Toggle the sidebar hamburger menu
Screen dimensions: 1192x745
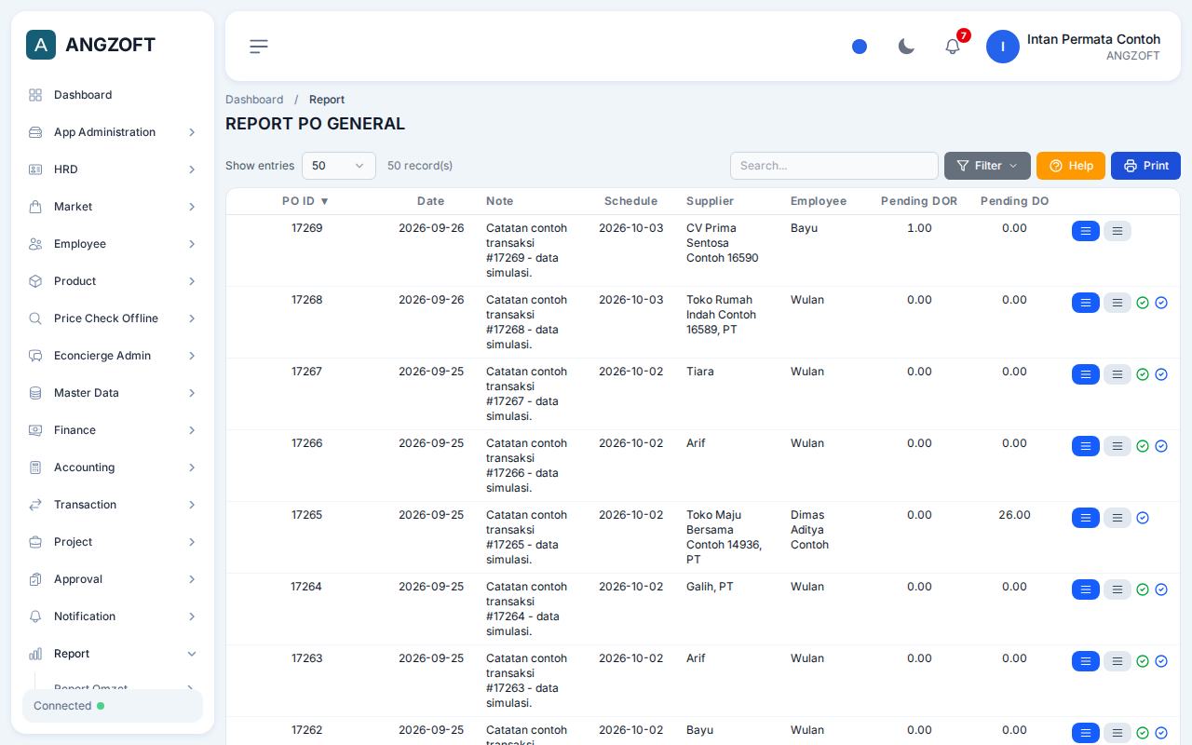click(259, 47)
